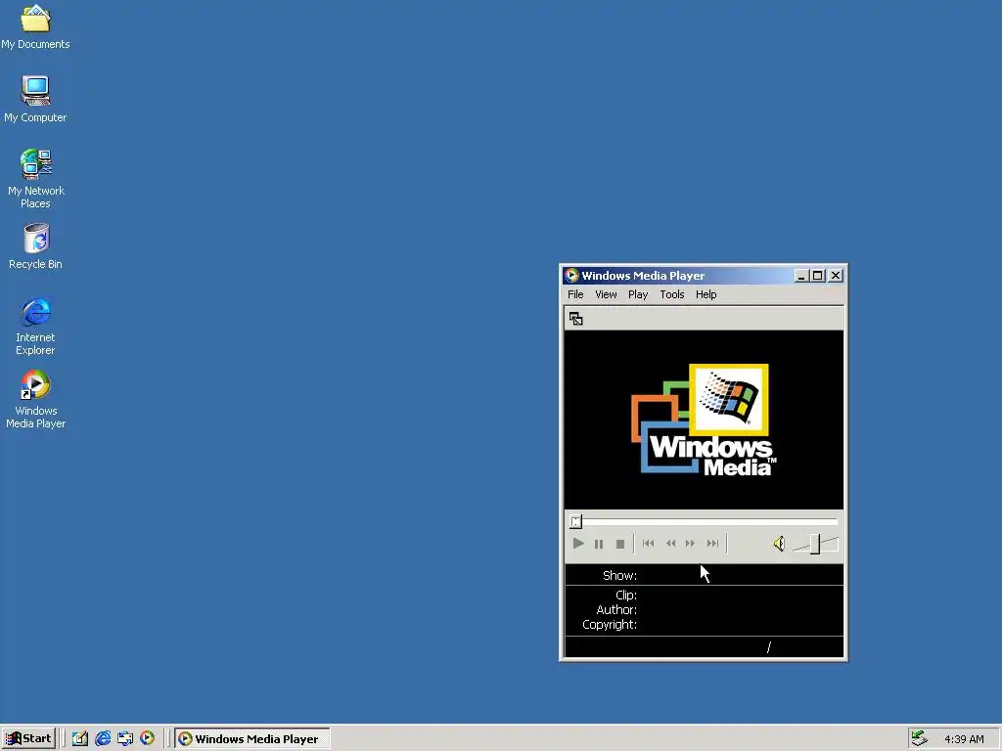Click Skip Forward to next clip
The image size is (1002, 751).
coord(712,544)
